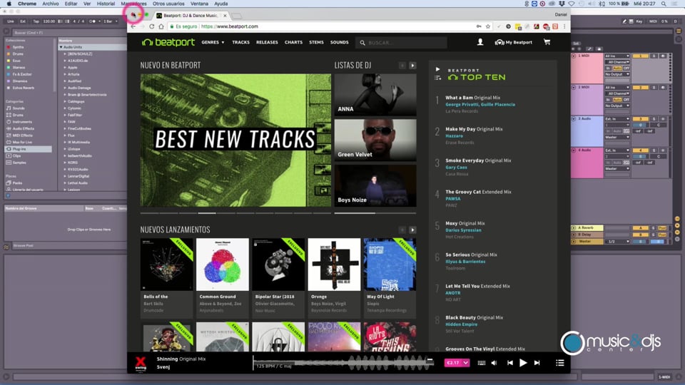The height and width of the screenshot is (385, 685).
Task: Next page of Nuevos Lanzamientos
Action: 412,230
